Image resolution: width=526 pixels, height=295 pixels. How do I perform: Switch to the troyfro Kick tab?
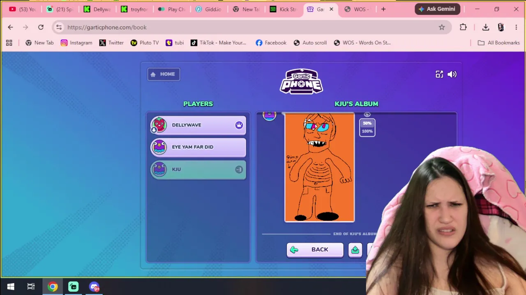tap(134, 9)
